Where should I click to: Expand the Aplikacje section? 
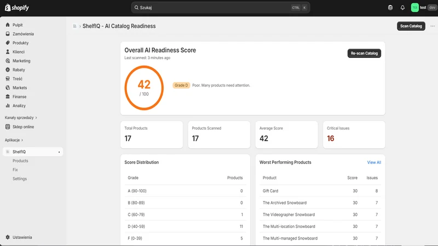(x=14, y=140)
